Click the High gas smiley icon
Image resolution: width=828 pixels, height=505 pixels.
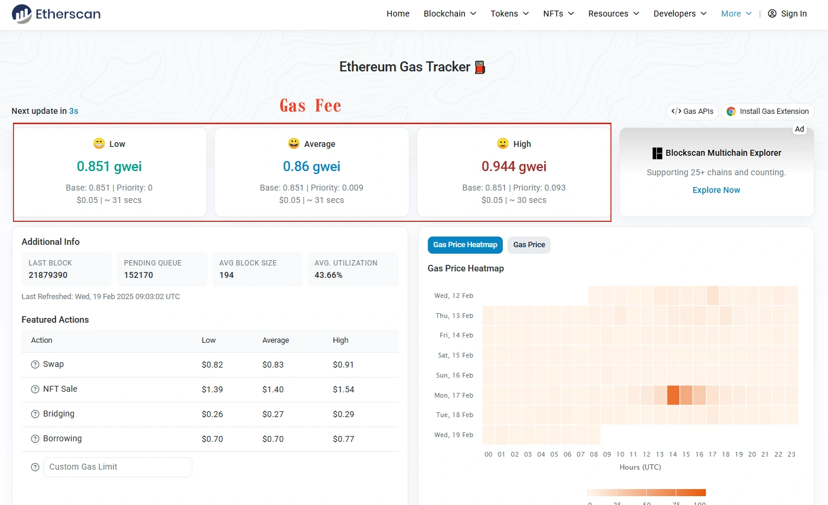click(x=503, y=143)
